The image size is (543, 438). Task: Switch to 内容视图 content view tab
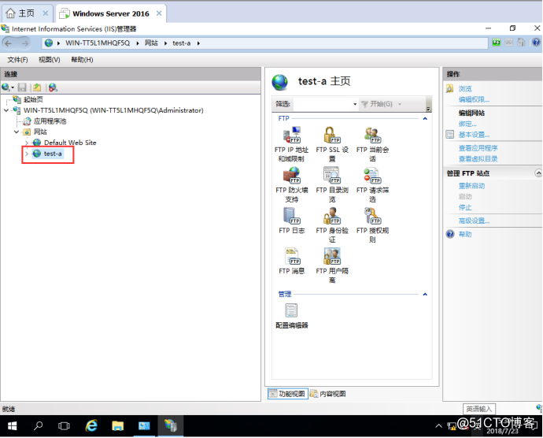328,394
